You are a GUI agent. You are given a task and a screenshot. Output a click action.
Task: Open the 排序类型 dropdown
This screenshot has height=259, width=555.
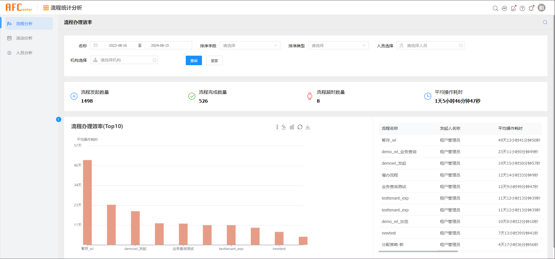[x=338, y=46]
